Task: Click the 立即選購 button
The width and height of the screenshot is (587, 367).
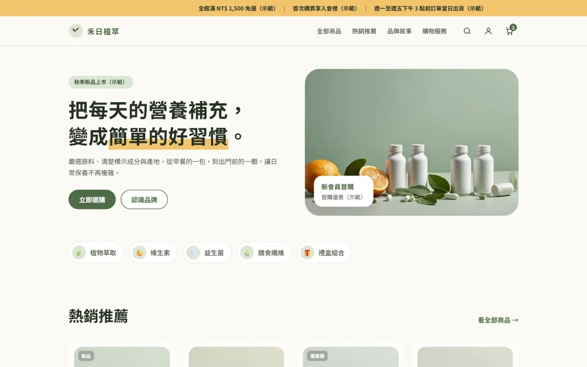Action: (92, 200)
